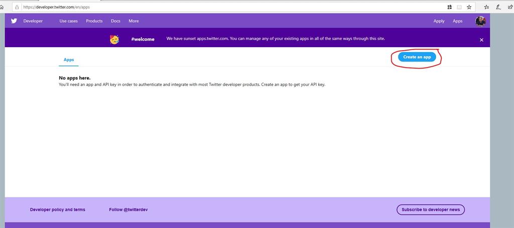Click the #welcome banner heading
The width and height of the screenshot is (514, 228).
(x=143, y=39)
